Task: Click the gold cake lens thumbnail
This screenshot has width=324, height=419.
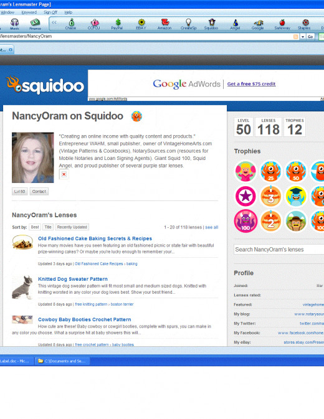Action: [22, 242]
